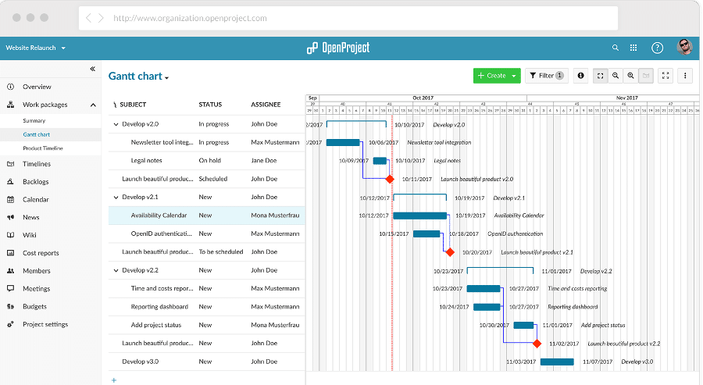Open Overview in the sidebar
The width and height of the screenshot is (703, 385).
click(37, 87)
